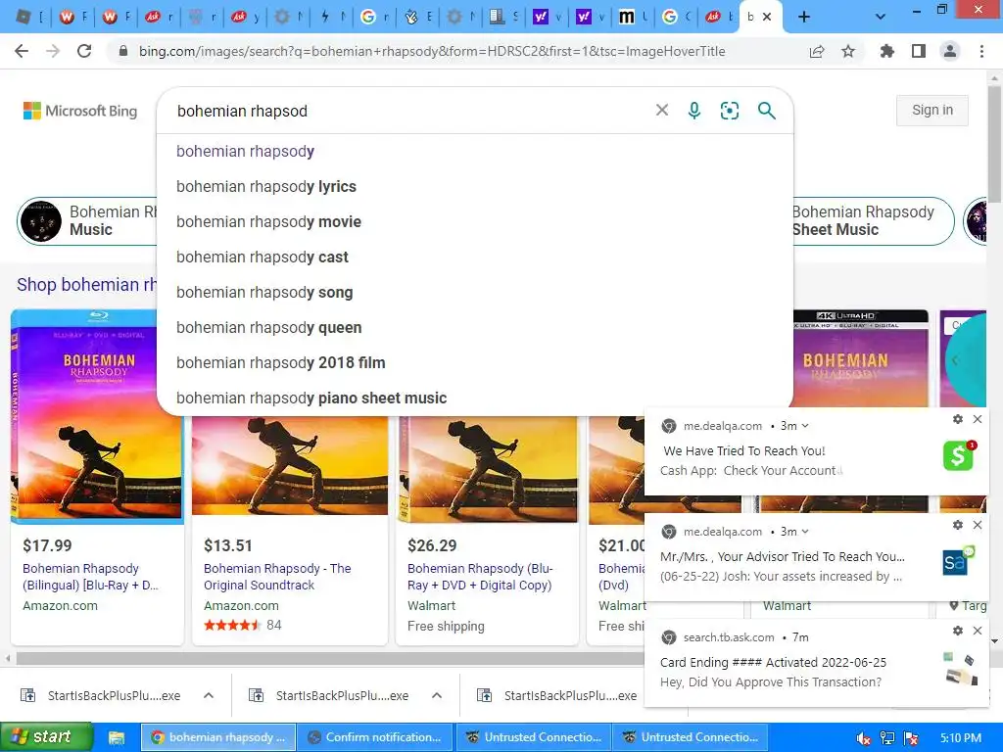
Task: Open Chrome extensions puzzle icon
Action: pyautogui.click(x=886, y=51)
